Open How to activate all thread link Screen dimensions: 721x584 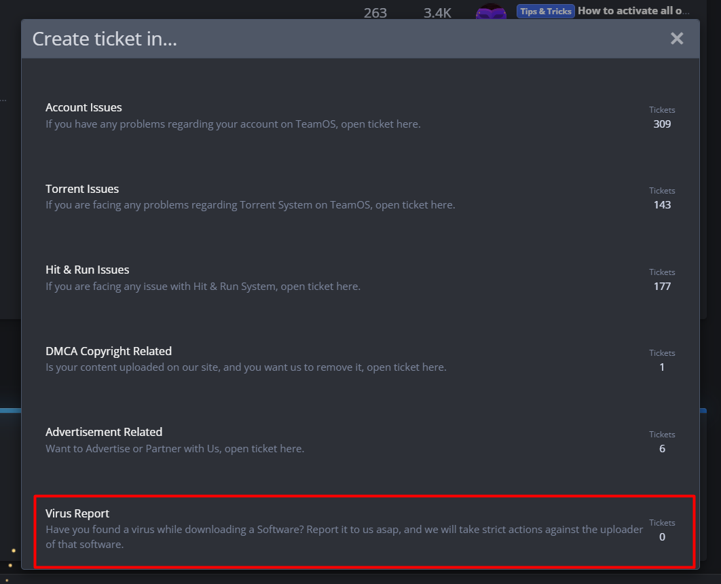(633, 11)
